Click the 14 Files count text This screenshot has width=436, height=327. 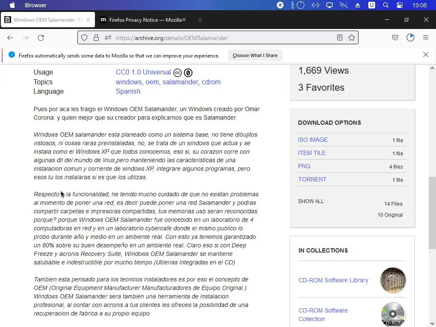click(393, 204)
